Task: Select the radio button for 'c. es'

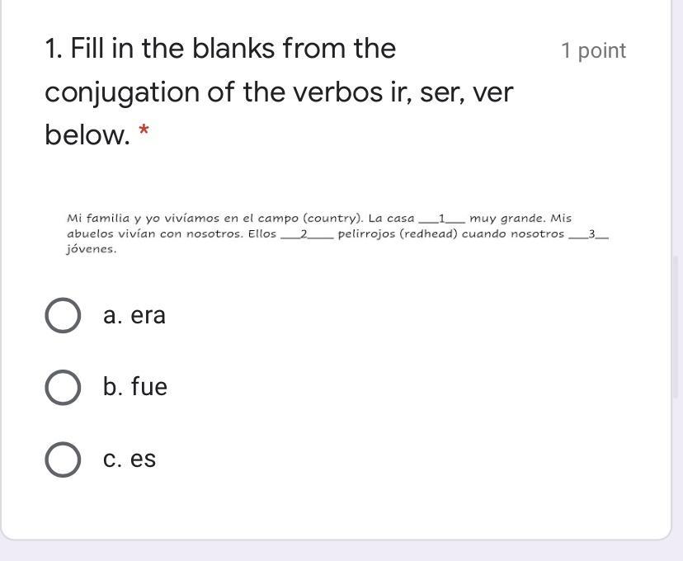Action: coord(63,460)
